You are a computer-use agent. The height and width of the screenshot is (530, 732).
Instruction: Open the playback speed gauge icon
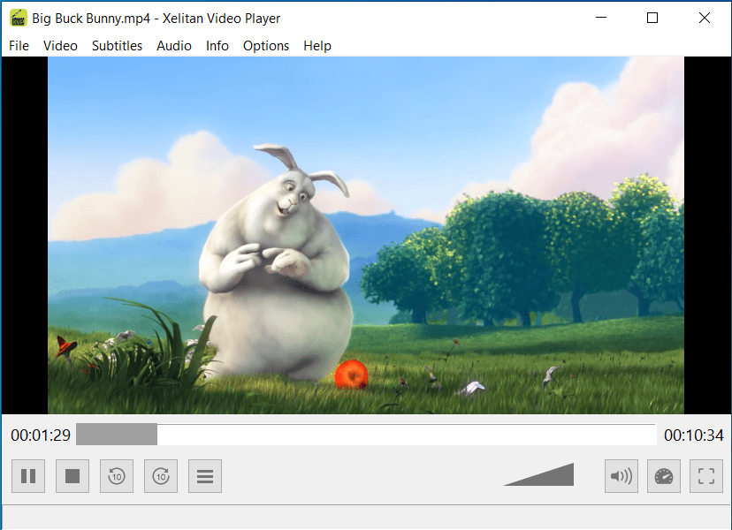(664, 476)
